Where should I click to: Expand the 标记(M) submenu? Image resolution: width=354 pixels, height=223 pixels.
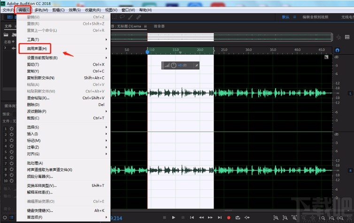(64, 141)
